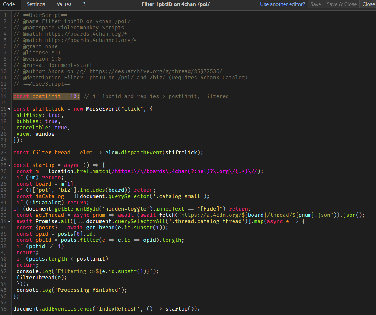Click the '@match https://boards.4channel.org/*' line
This screenshot has width=376, height=315.
pyautogui.click(x=75, y=40)
